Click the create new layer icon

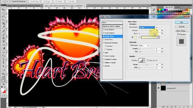click(x=184, y=107)
